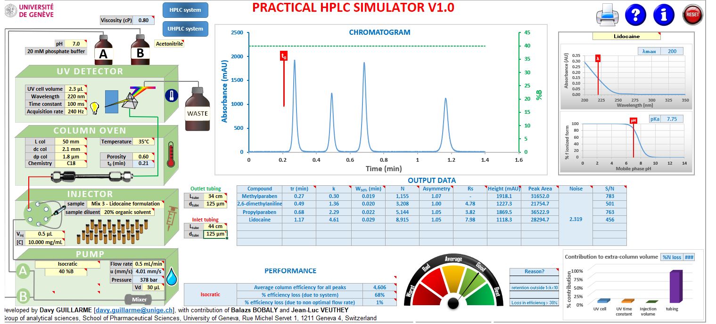The image size is (716, 324).
Task: Select the Vinj 0.5 µL field
Action: click(x=45, y=234)
